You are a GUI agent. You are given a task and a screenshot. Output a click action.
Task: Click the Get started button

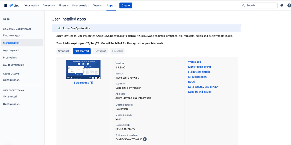82,51
